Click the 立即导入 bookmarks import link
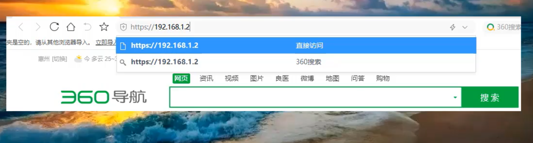Screen dimensions: 533x143 click(106, 42)
